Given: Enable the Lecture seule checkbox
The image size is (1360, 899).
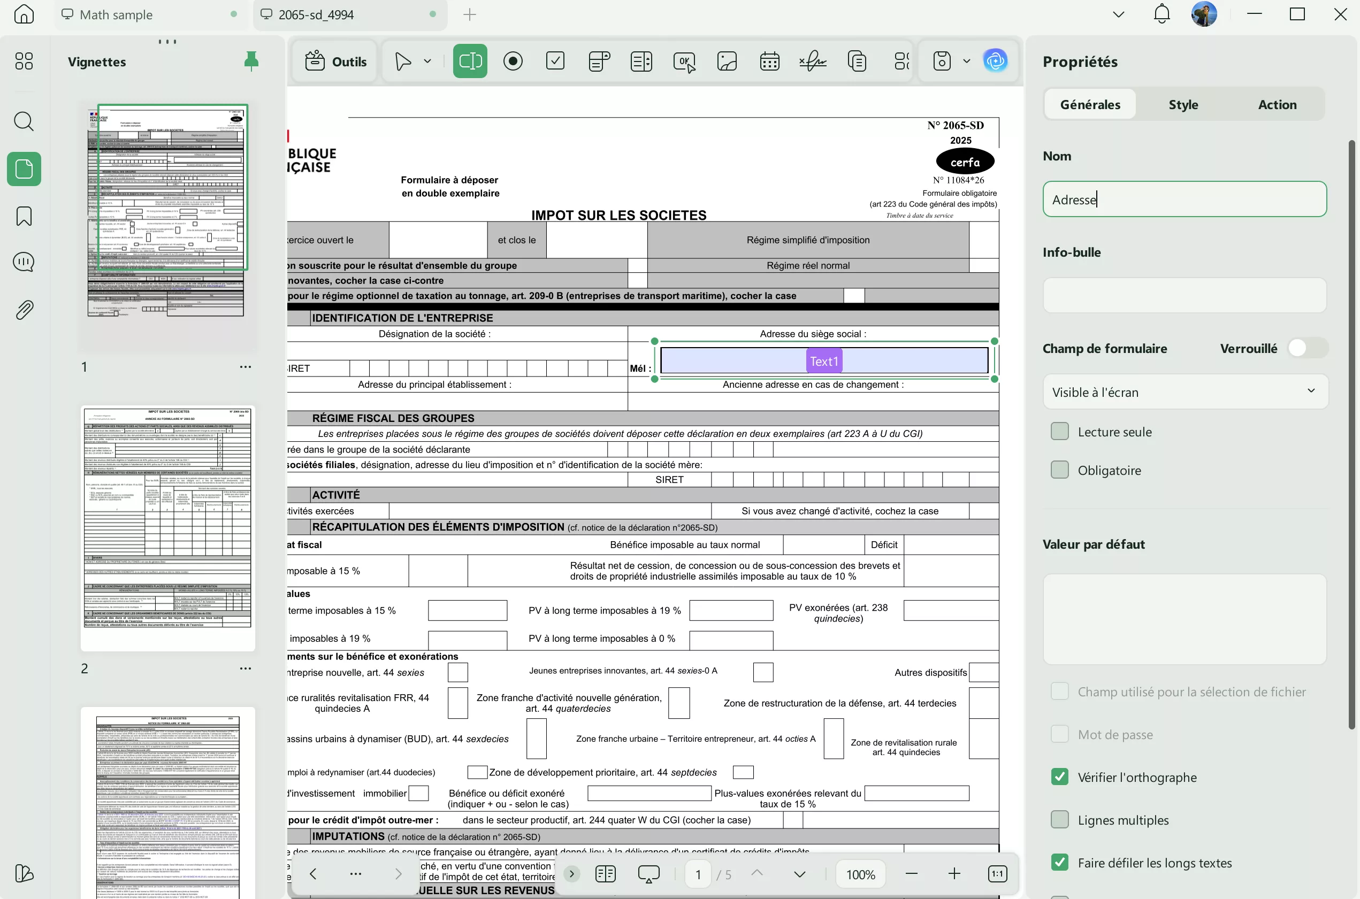Looking at the screenshot, I should coord(1060,432).
